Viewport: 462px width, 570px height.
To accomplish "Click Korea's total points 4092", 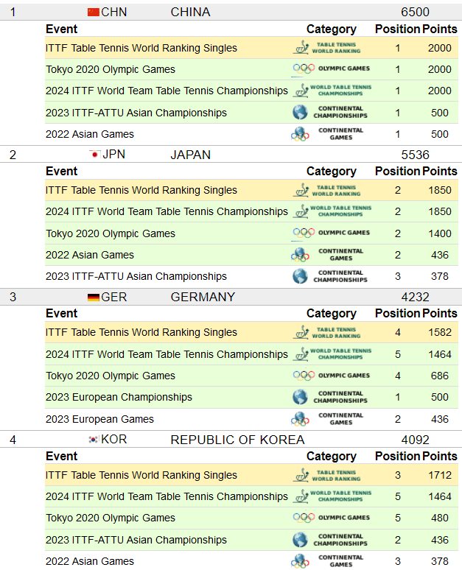I will (x=415, y=440).
